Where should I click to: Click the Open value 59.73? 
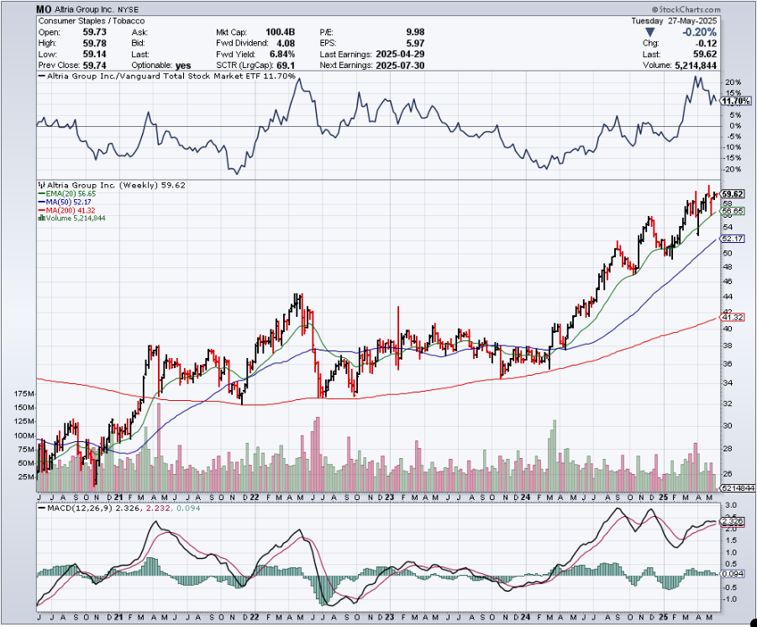pos(94,33)
